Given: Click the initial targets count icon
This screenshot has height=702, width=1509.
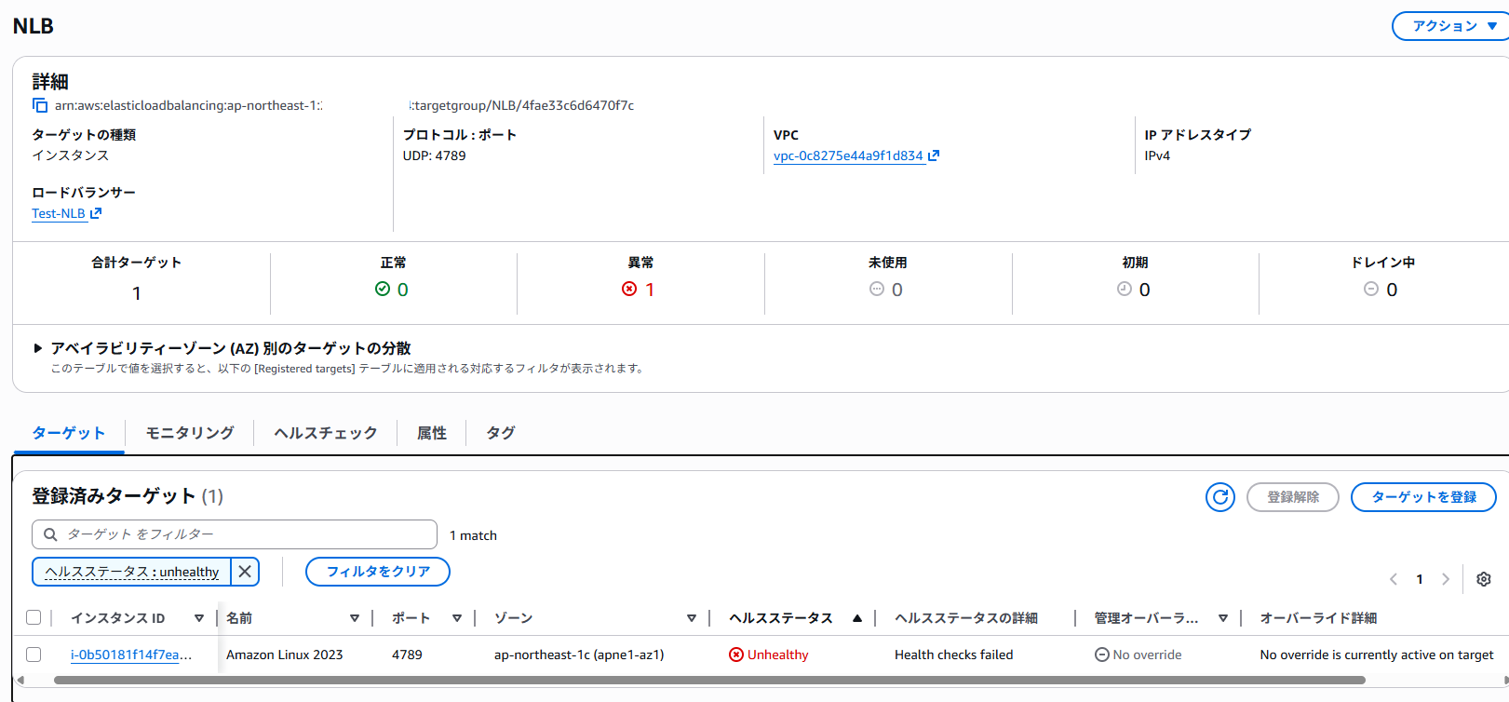Looking at the screenshot, I should [x=1125, y=289].
